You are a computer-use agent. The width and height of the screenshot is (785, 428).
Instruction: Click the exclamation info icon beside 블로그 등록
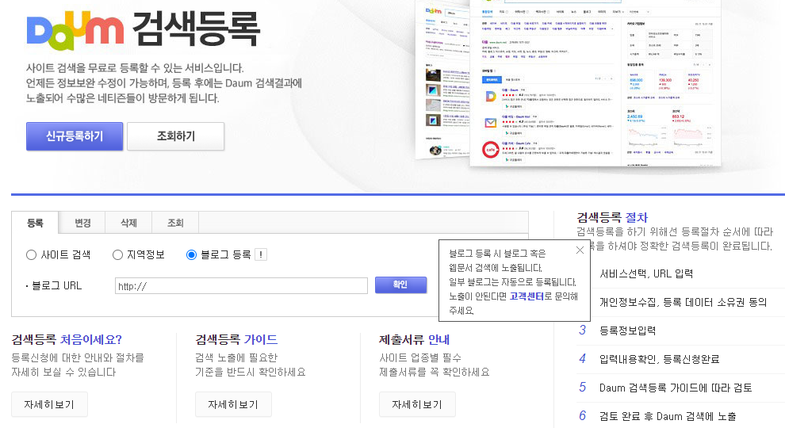(261, 254)
